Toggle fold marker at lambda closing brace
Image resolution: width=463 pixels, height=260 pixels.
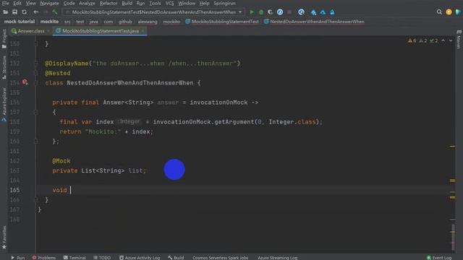coord(36,142)
